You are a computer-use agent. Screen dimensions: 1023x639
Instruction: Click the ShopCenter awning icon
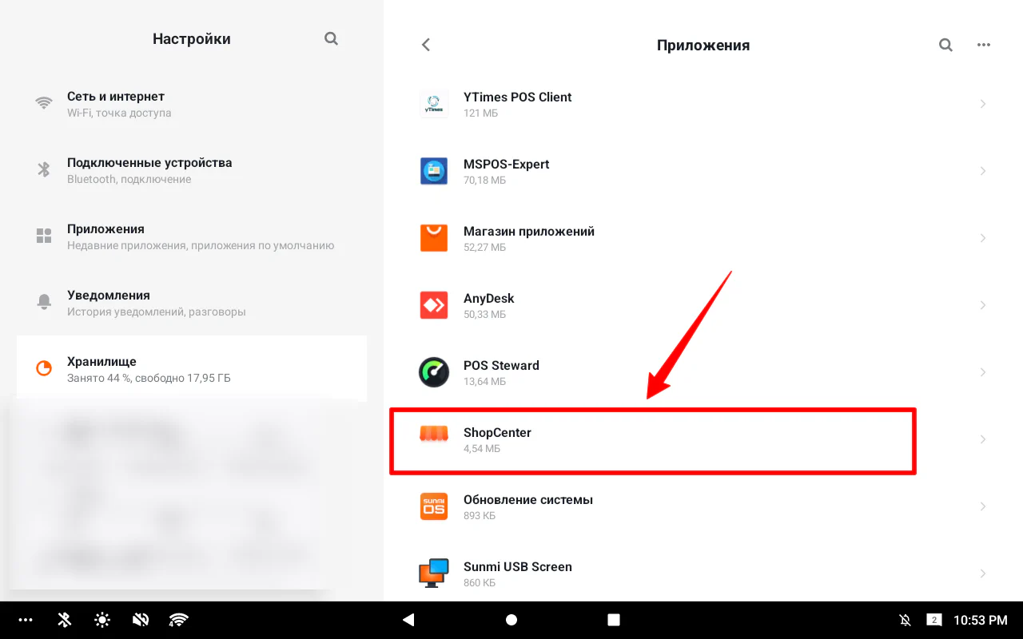tap(434, 434)
